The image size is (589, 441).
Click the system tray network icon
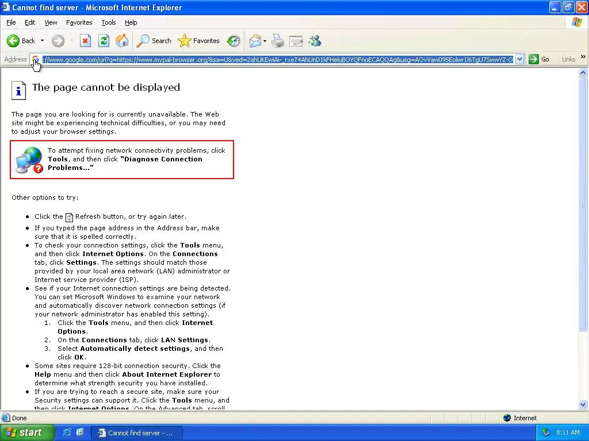[x=546, y=433]
